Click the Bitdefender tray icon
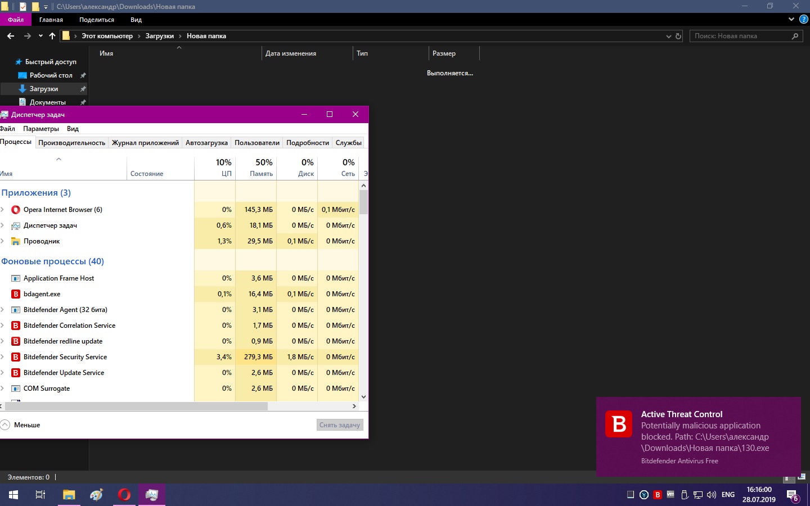The width and height of the screenshot is (810, 506). 657,495
